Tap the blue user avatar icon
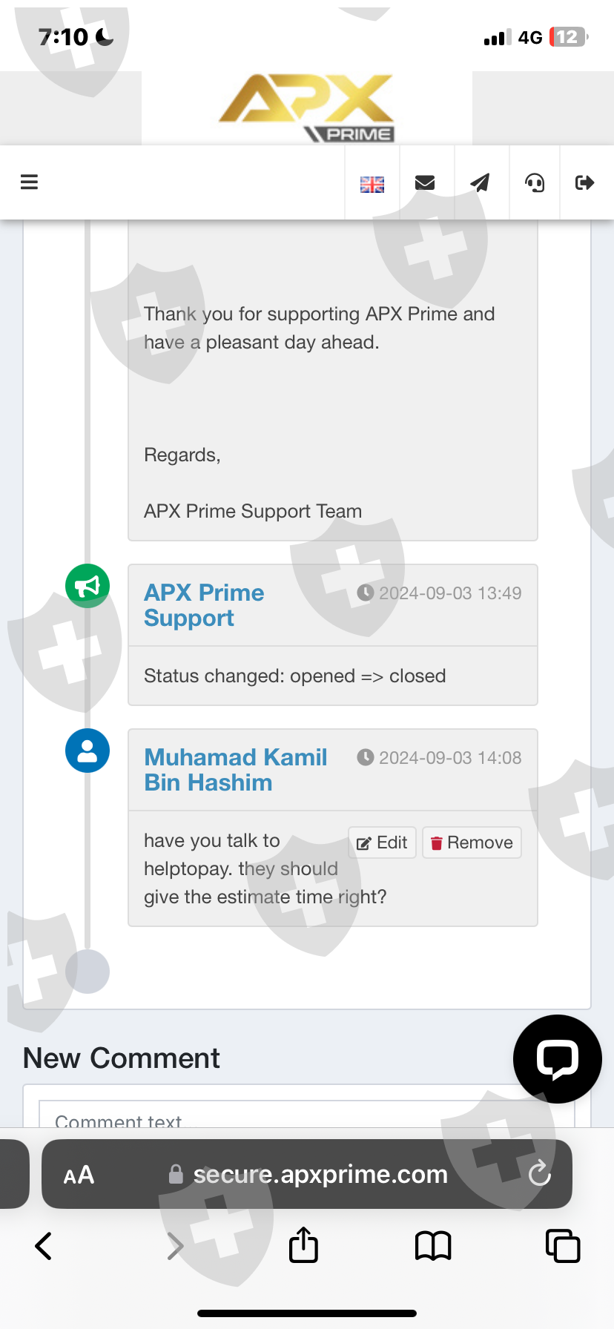 tap(88, 751)
